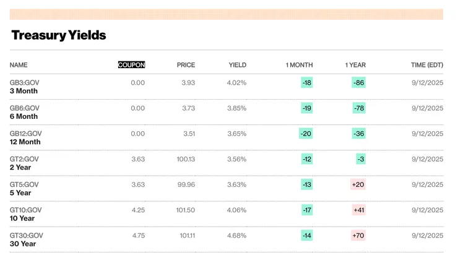Click the red +41 one-year change cell

[x=359, y=210]
